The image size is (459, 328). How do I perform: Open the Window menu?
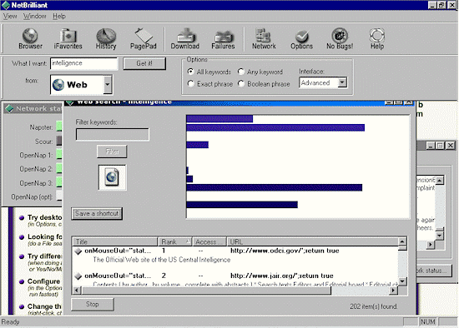tap(34, 17)
